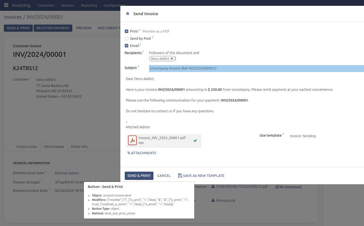Cancel the Send Invoice dialog
Image resolution: width=364 pixels, height=226 pixels.
164,176
